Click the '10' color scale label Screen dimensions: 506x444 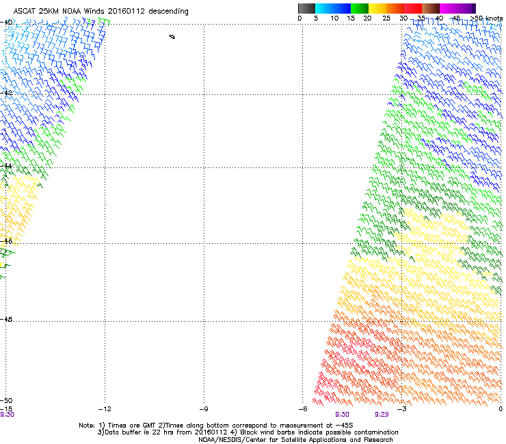click(x=334, y=18)
